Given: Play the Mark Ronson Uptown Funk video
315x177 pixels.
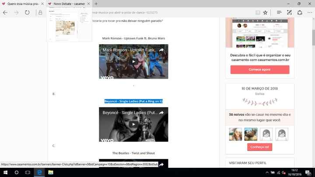Looking at the screenshot, I should click(x=133, y=62).
